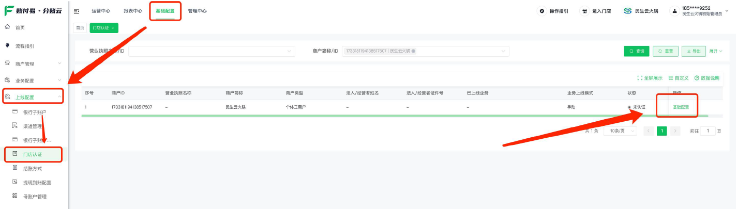This screenshot has height=211, width=737.
Task: Expand more filters with 展开
Action: (x=715, y=51)
